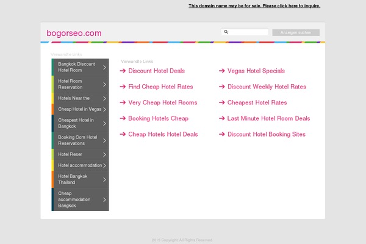This screenshot has height=244, width=366.
Task: Click the arrow icon before Booking Hotels Cheap
Action: coord(123,118)
